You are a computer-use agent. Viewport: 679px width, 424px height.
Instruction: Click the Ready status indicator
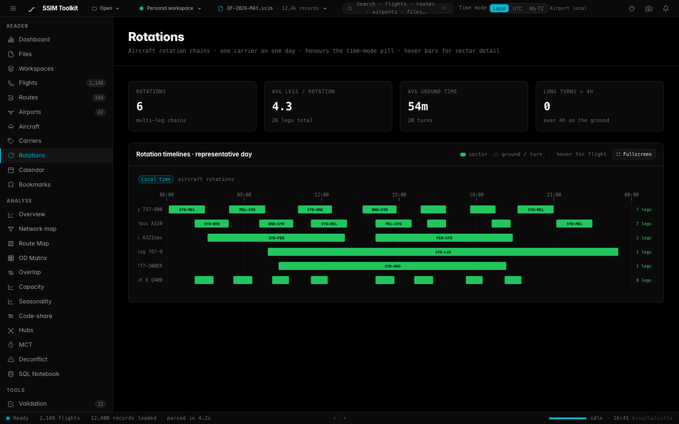17,418
